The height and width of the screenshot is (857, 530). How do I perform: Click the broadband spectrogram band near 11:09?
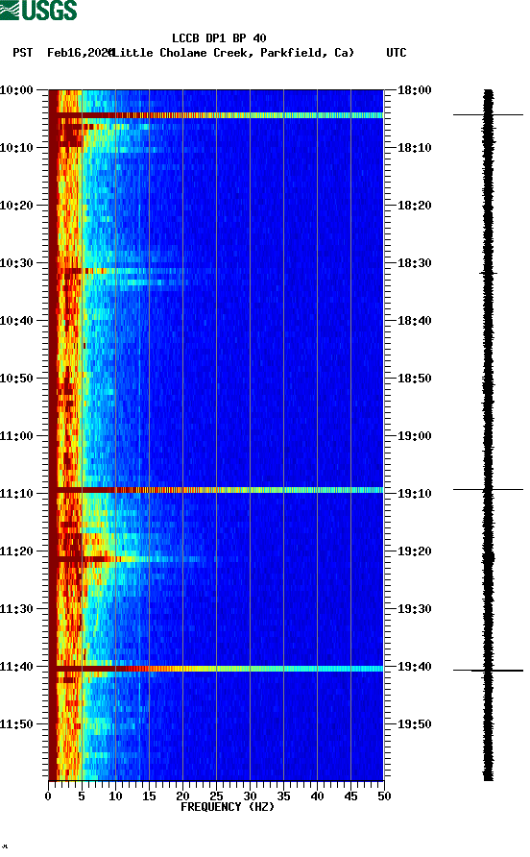pos(216,490)
